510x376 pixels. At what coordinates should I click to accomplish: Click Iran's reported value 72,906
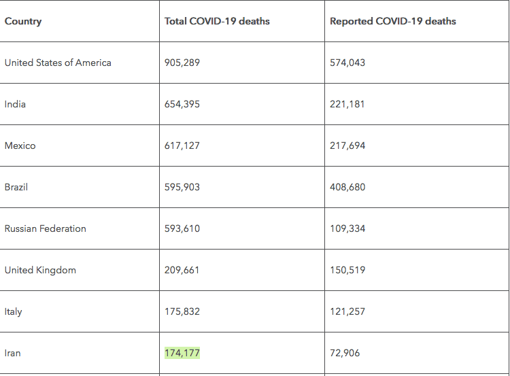(345, 353)
